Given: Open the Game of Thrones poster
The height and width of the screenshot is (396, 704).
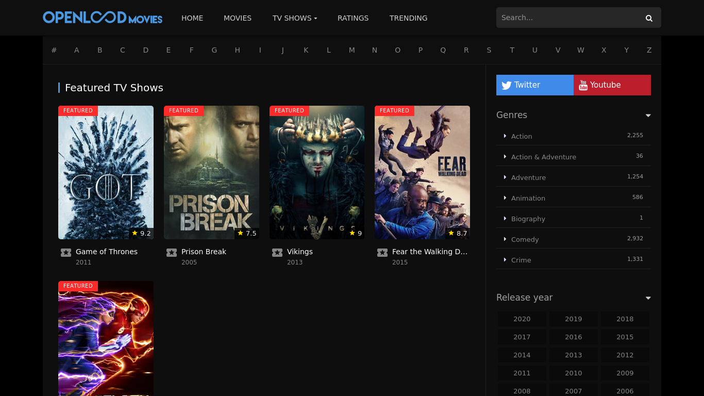Looking at the screenshot, I should pyautogui.click(x=106, y=172).
